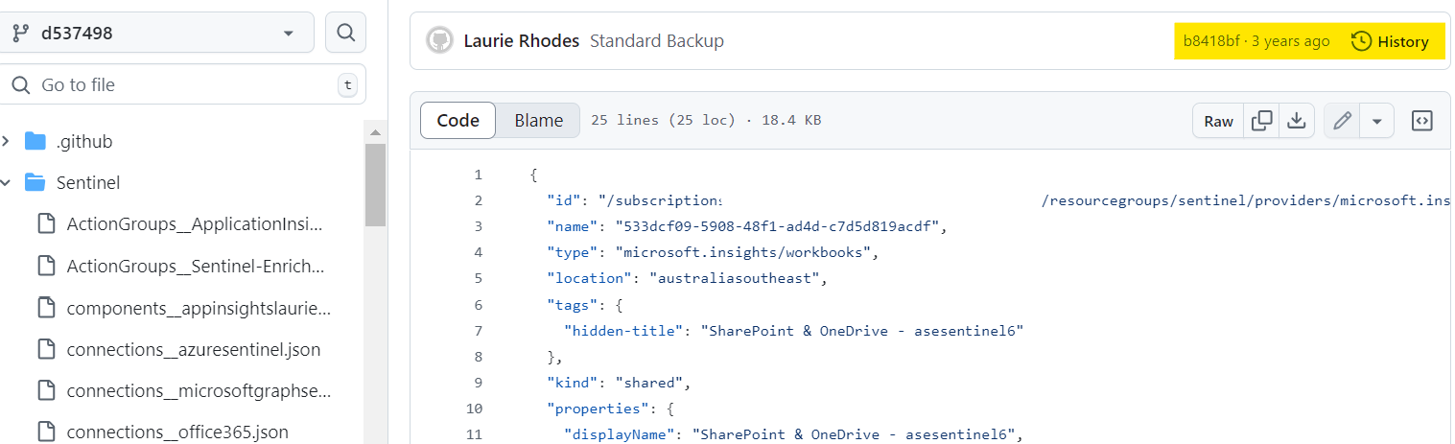Open ActionGroups__ApplicationInsi... file
Viewport: 1455px width, 444px height.
coord(195,224)
